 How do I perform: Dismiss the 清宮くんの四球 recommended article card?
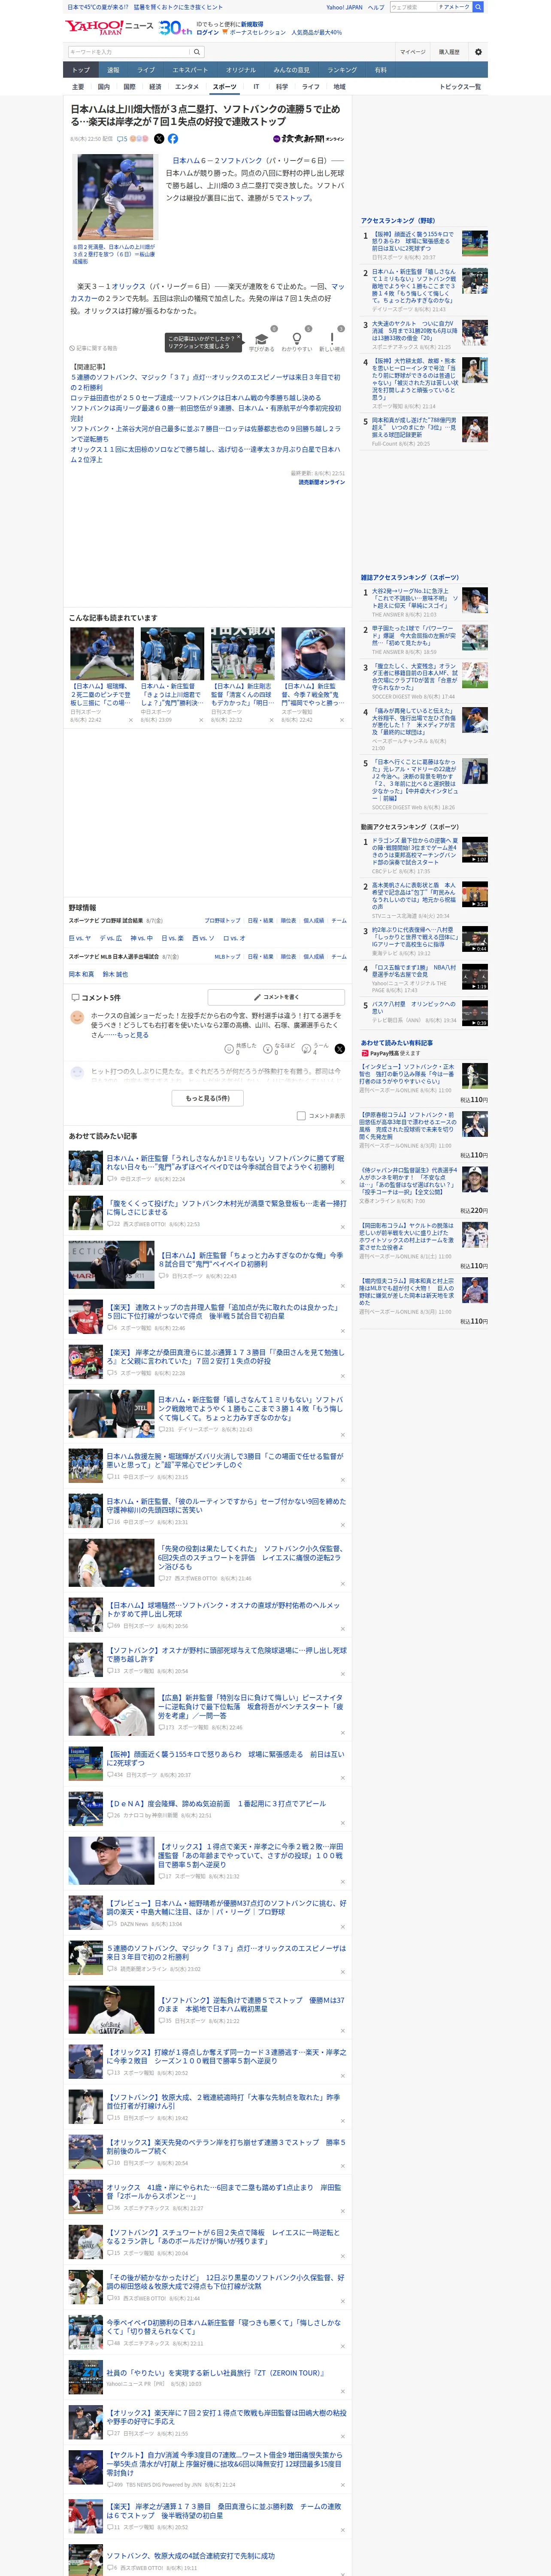[271, 719]
